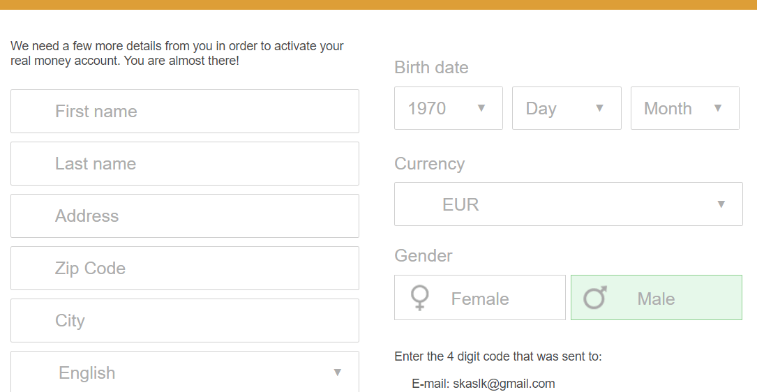Viewport: 757px width, 392px height.
Task: Click the currency dropdown arrow
Action: click(x=721, y=204)
